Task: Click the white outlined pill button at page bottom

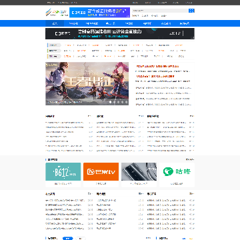Action: 81,238
